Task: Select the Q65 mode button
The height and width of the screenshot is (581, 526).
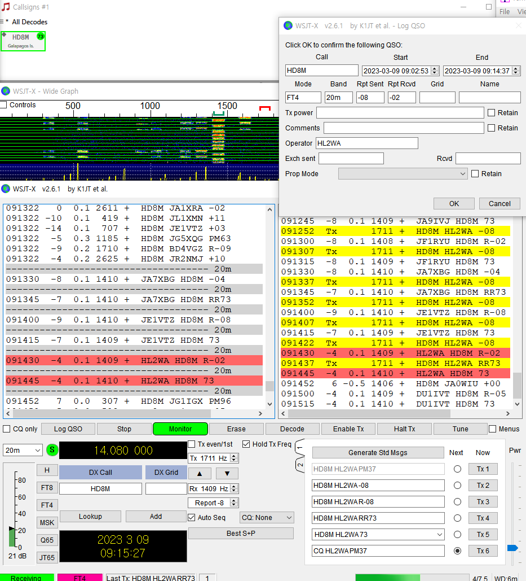Action: click(x=47, y=540)
